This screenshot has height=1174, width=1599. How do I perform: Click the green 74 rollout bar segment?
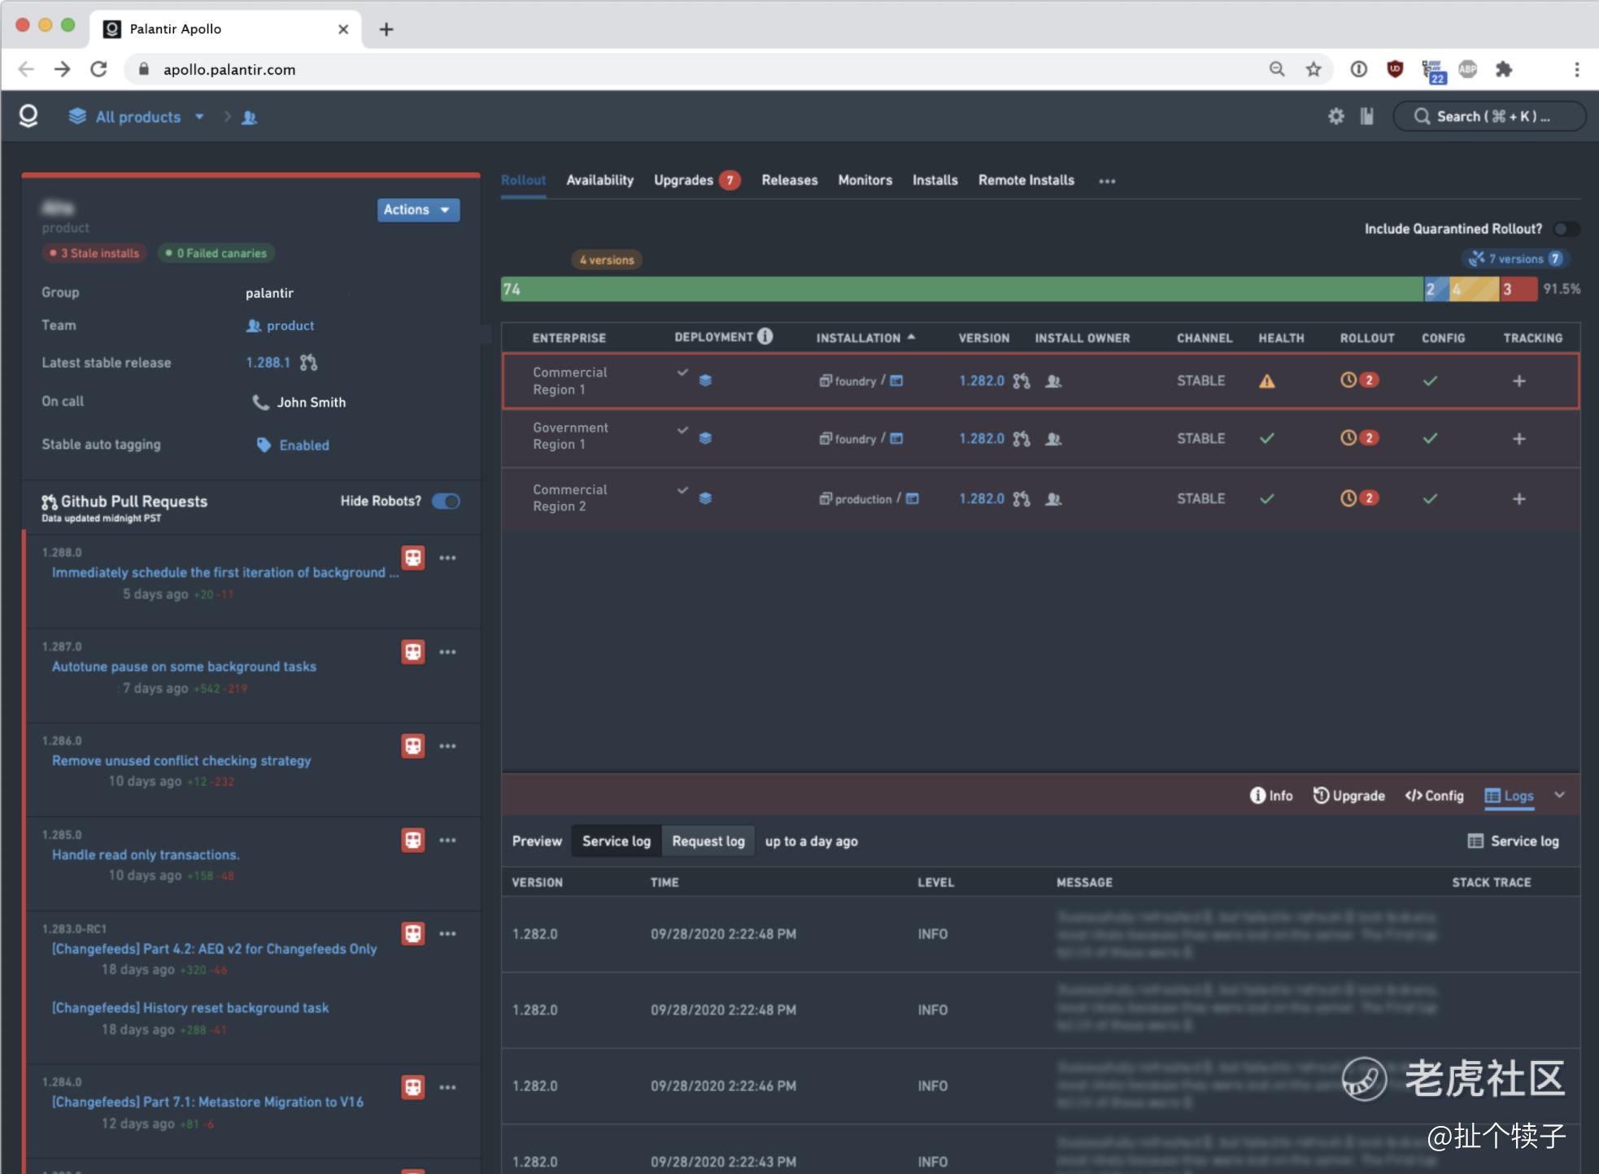click(962, 289)
